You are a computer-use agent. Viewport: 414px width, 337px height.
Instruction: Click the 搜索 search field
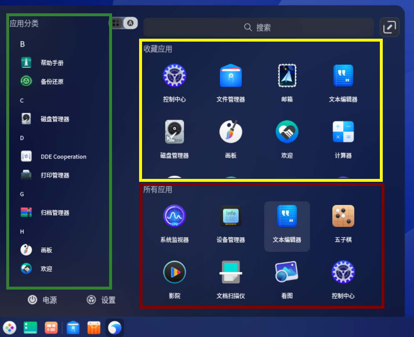coord(259,27)
